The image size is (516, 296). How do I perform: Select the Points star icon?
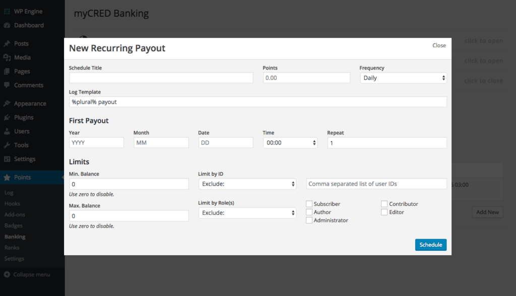pos(8,177)
